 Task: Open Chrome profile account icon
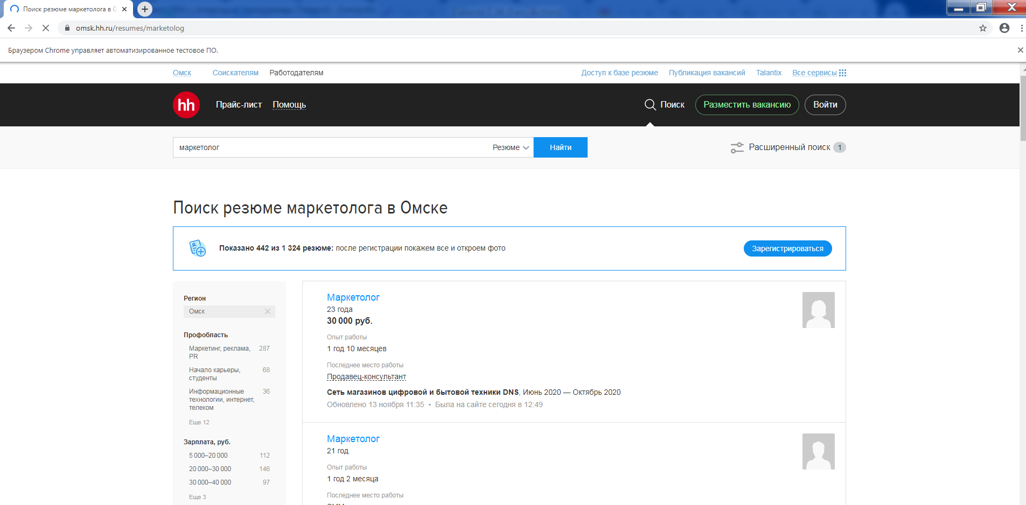tap(1004, 28)
